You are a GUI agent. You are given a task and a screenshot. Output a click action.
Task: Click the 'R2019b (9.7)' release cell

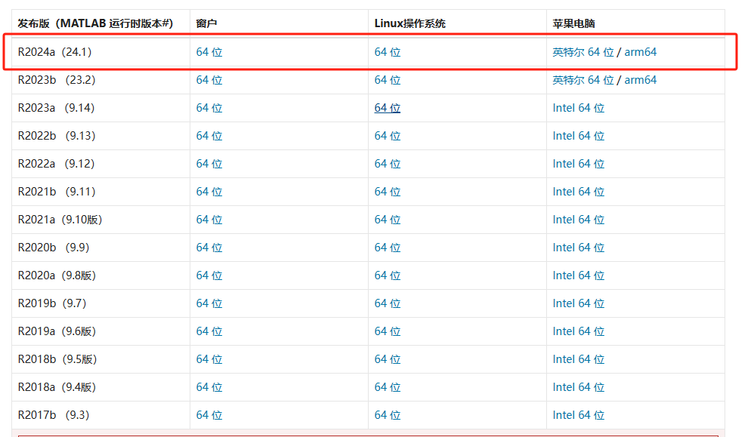pyautogui.click(x=101, y=303)
